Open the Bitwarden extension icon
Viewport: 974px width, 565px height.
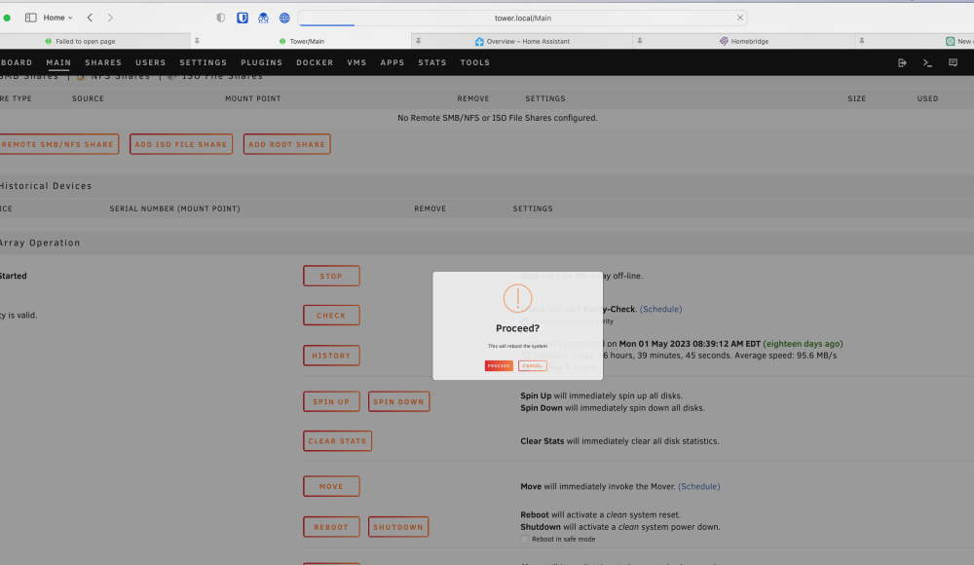(243, 18)
